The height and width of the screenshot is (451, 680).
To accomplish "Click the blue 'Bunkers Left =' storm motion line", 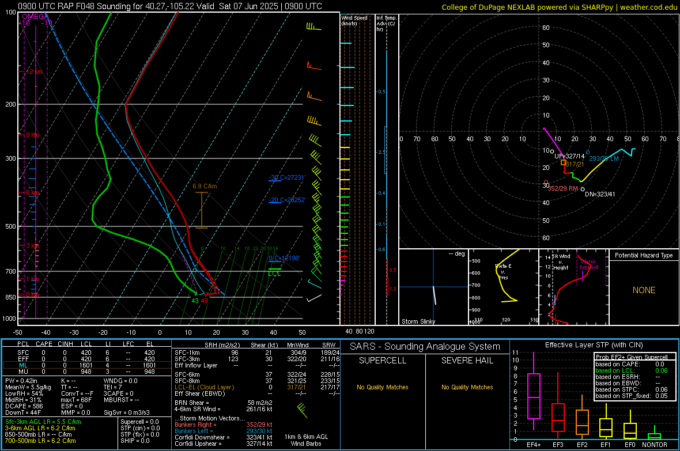I will [x=224, y=431].
